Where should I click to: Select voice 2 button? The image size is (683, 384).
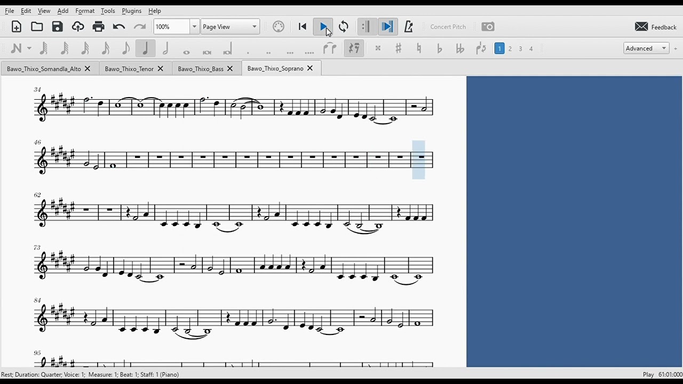510,49
